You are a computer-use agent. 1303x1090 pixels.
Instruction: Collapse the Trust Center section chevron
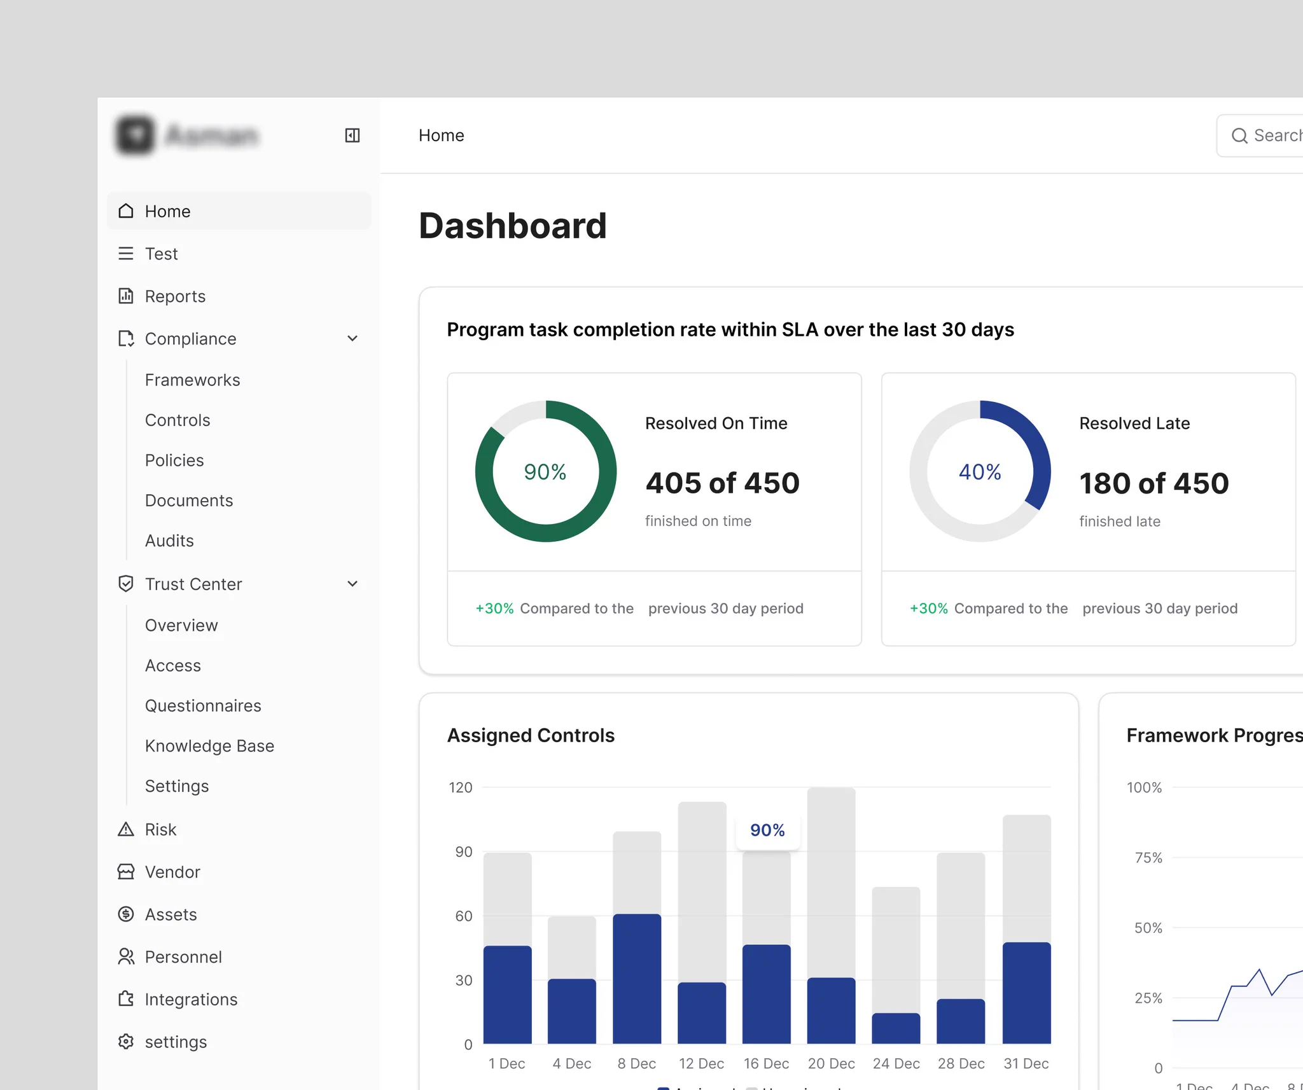pyautogui.click(x=352, y=584)
